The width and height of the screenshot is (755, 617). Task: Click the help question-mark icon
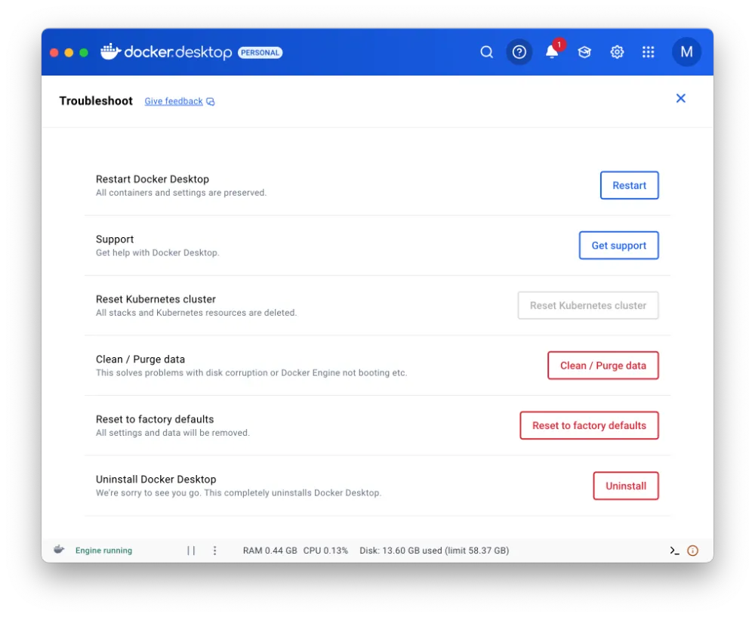(x=519, y=52)
